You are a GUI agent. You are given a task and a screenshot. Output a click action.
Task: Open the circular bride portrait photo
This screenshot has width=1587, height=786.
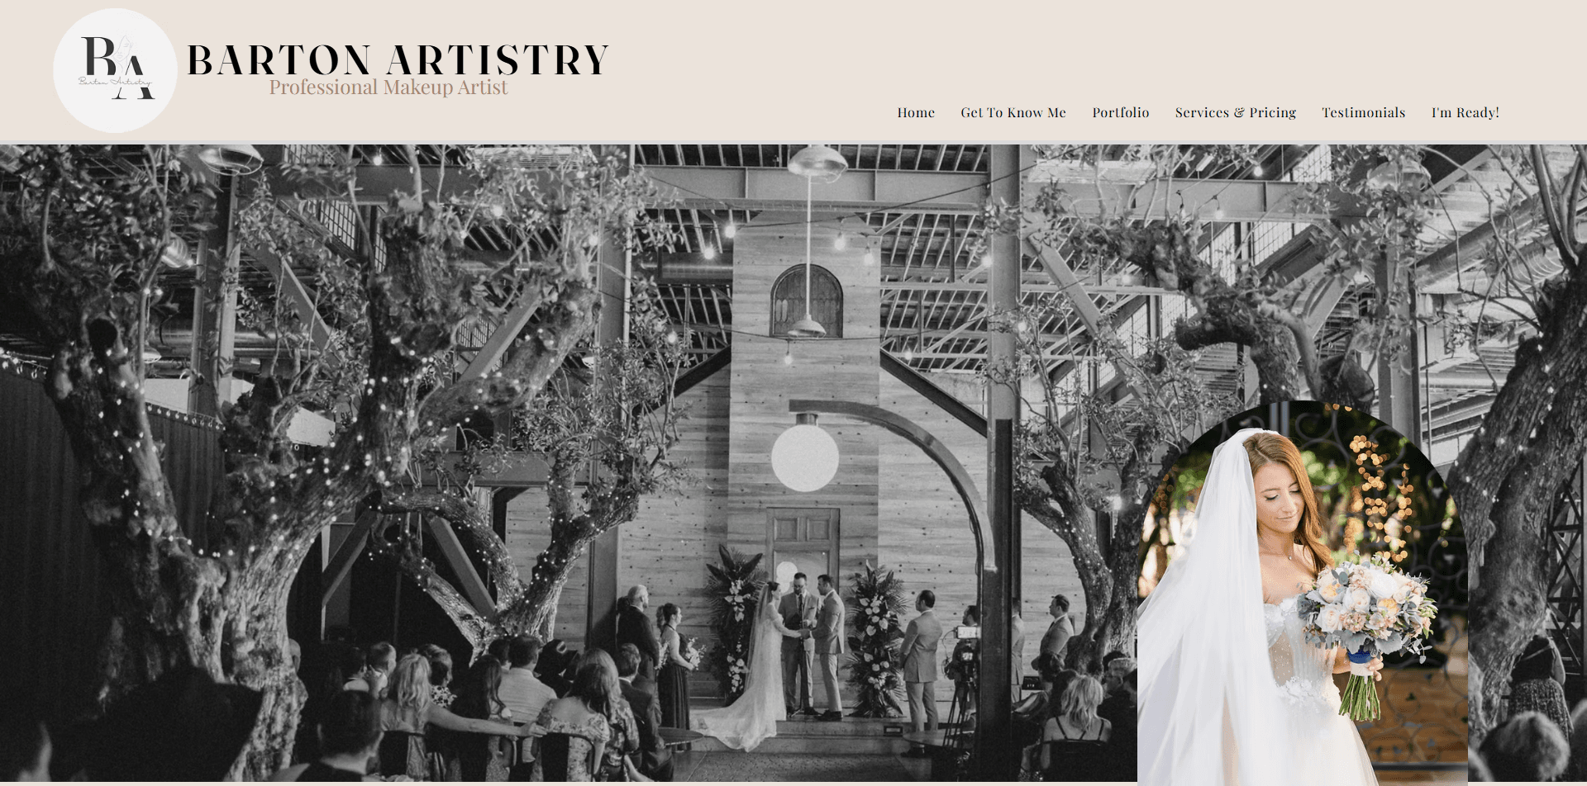click(1303, 593)
